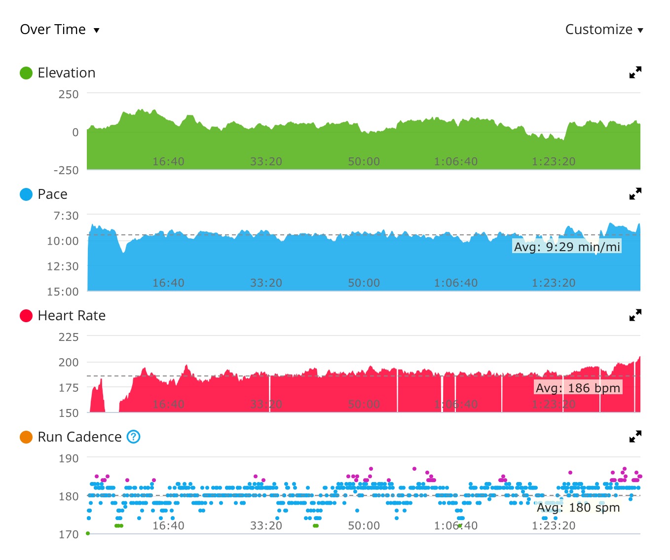Viewport: 670px width, 560px height.
Task: Click the Elevation chart title
Action: click(67, 73)
